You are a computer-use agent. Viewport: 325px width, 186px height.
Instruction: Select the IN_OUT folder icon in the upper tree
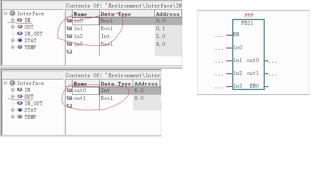pos(20,33)
